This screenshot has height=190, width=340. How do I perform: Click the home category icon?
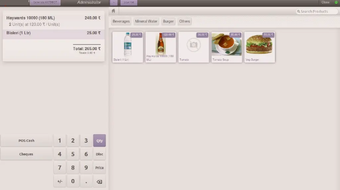click(114, 11)
